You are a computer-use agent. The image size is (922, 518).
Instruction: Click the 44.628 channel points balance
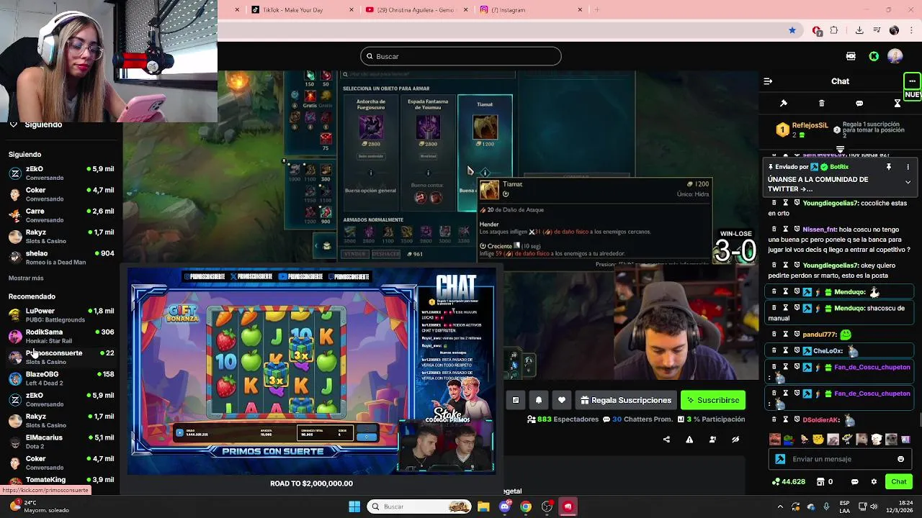789,482
